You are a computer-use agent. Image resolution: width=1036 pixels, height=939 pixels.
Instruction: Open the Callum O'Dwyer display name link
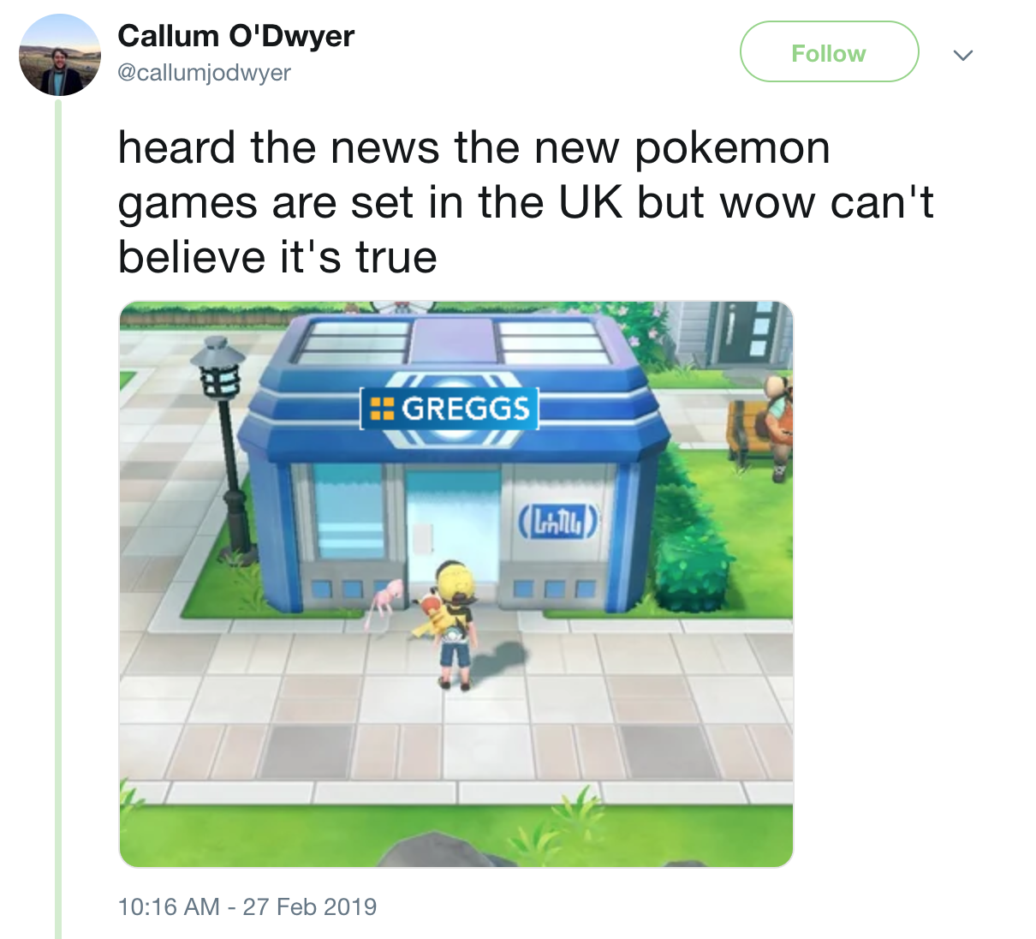[x=235, y=36]
